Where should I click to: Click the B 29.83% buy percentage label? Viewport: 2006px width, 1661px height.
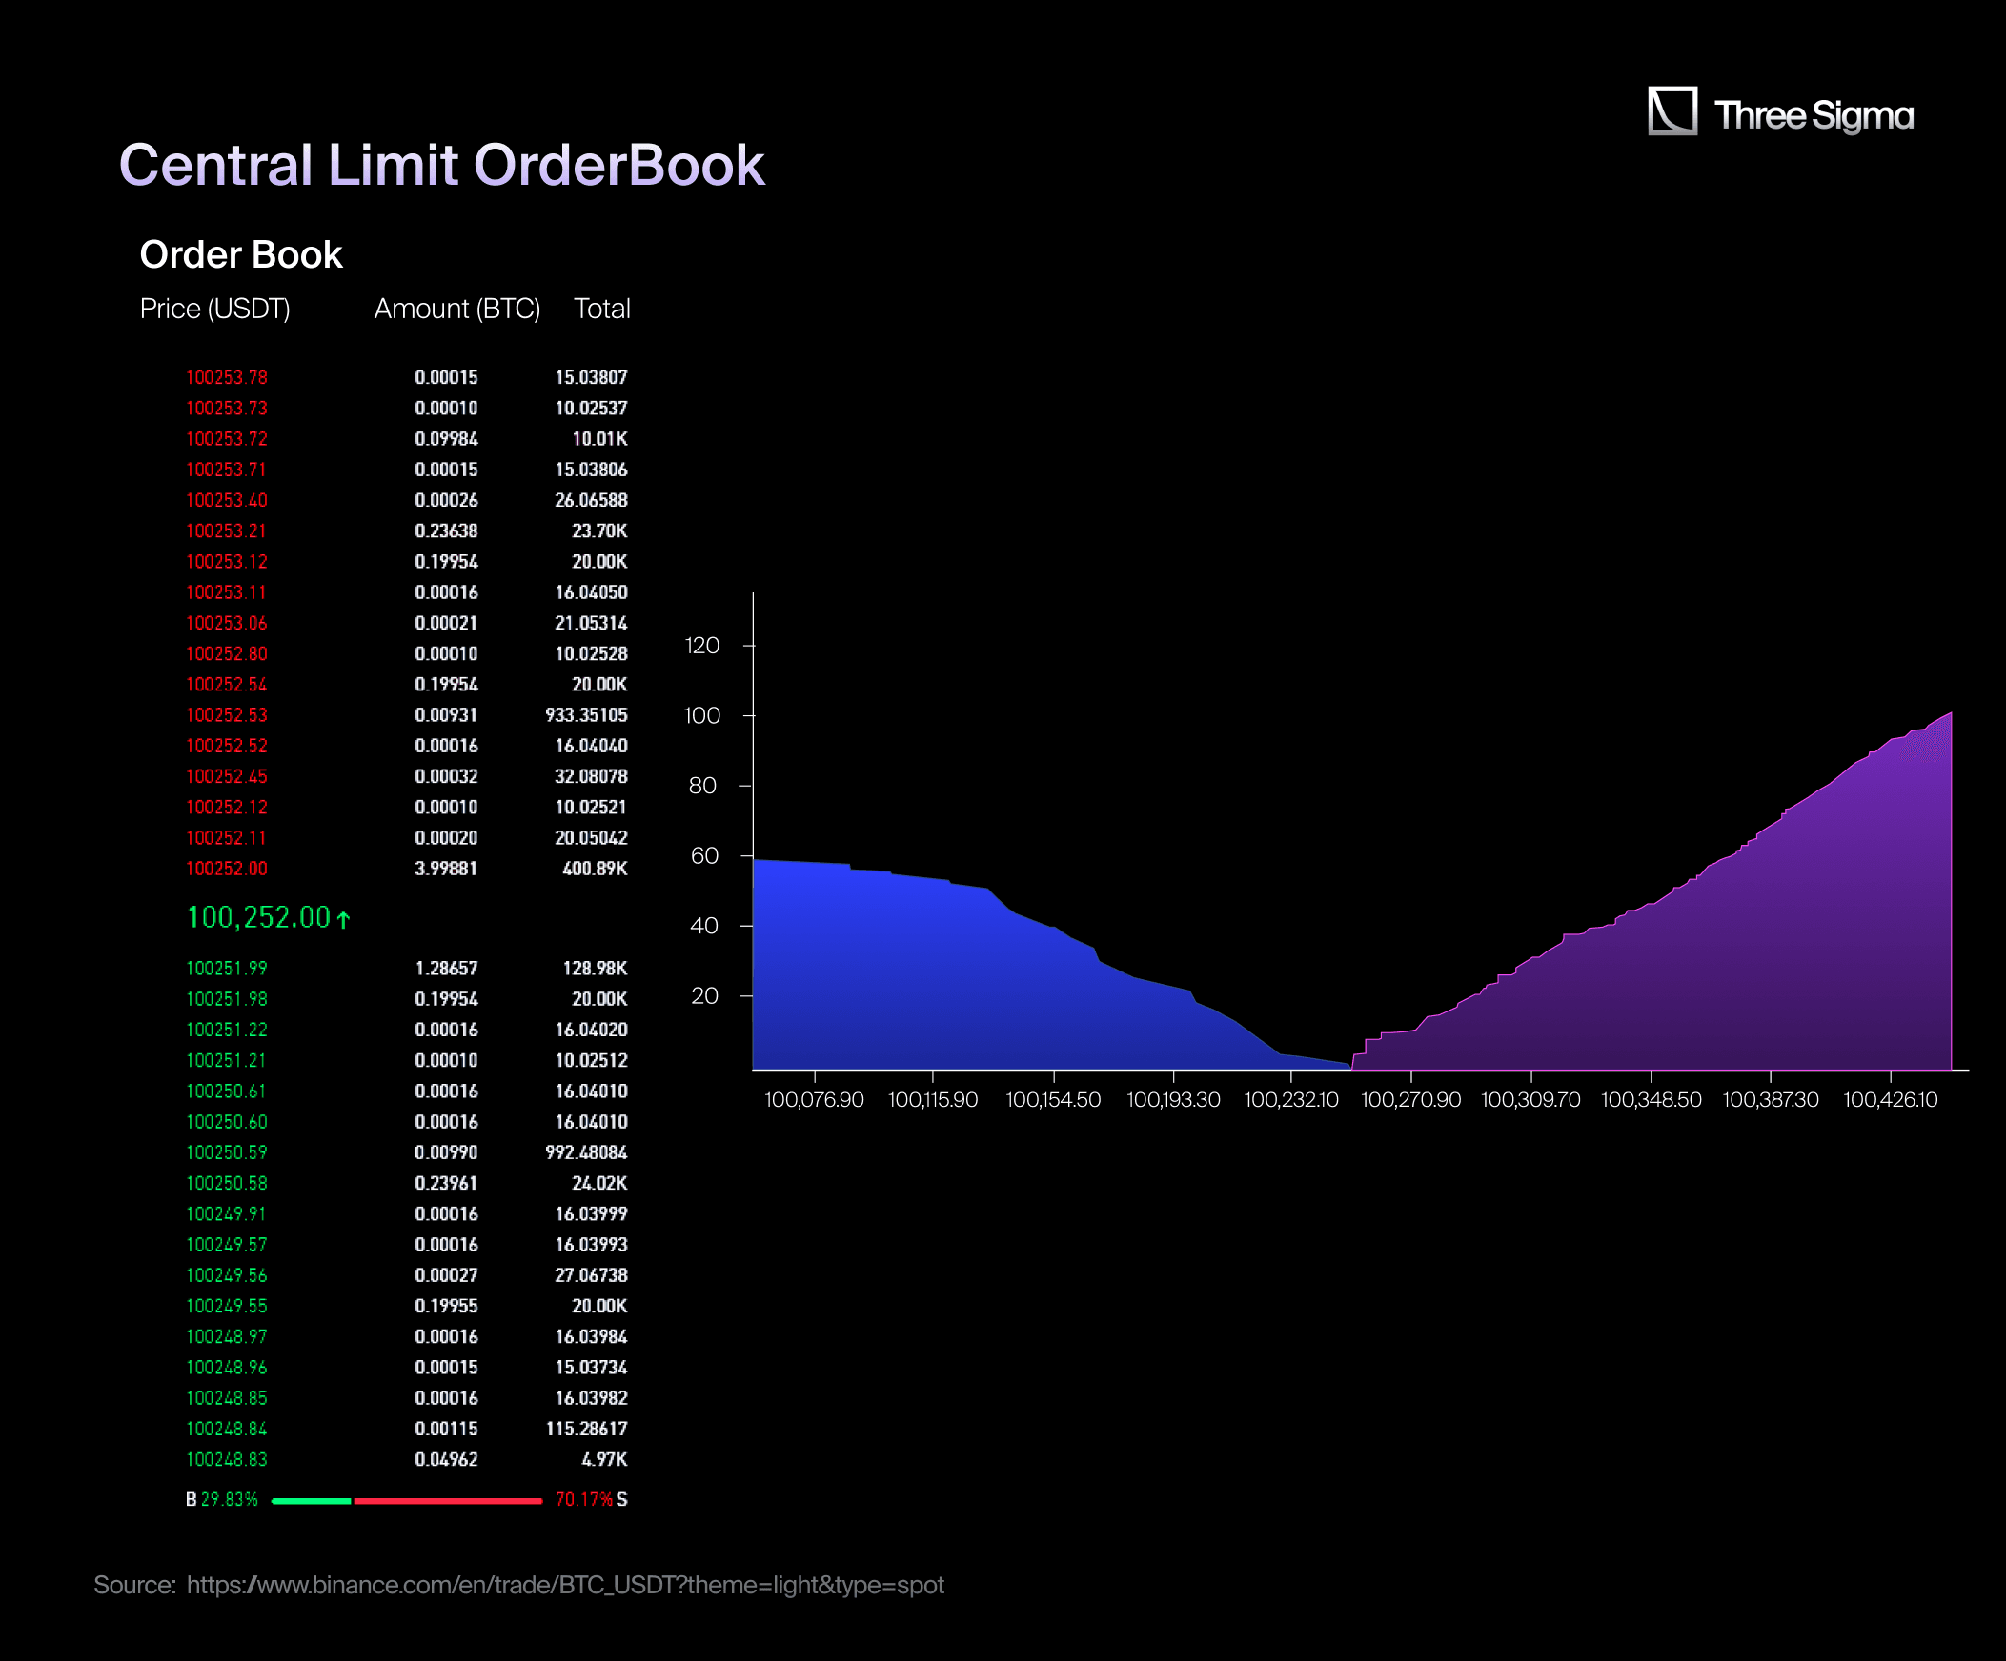(x=222, y=1500)
